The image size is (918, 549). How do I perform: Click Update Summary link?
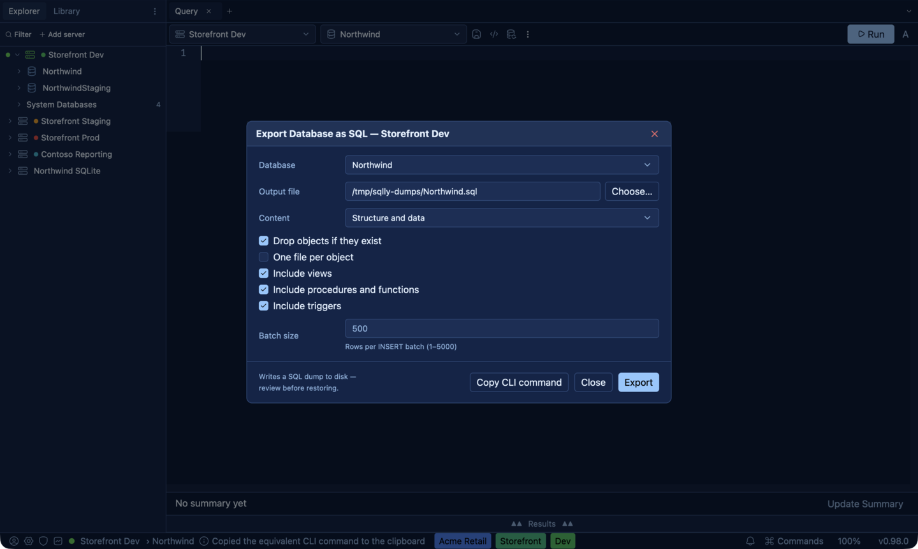pyautogui.click(x=865, y=504)
